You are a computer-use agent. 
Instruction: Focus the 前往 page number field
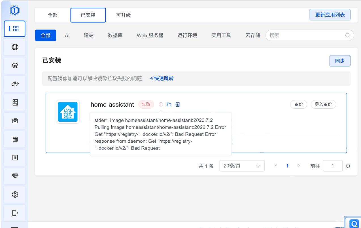coord(333,166)
